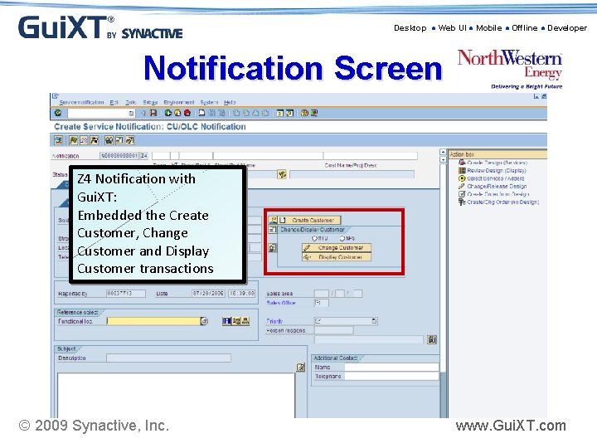The width and height of the screenshot is (597, 448).
Task: Click the yellow Exit icon
Action: [x=177, y=113]
